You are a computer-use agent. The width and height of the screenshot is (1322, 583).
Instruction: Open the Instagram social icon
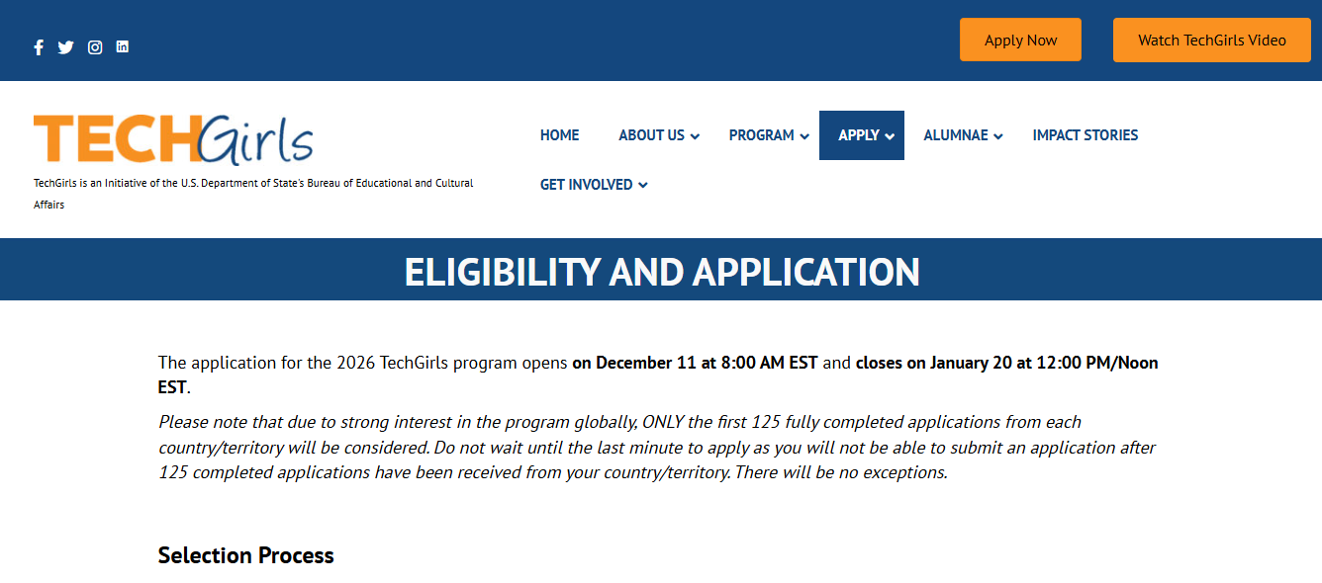pos(94,46)
